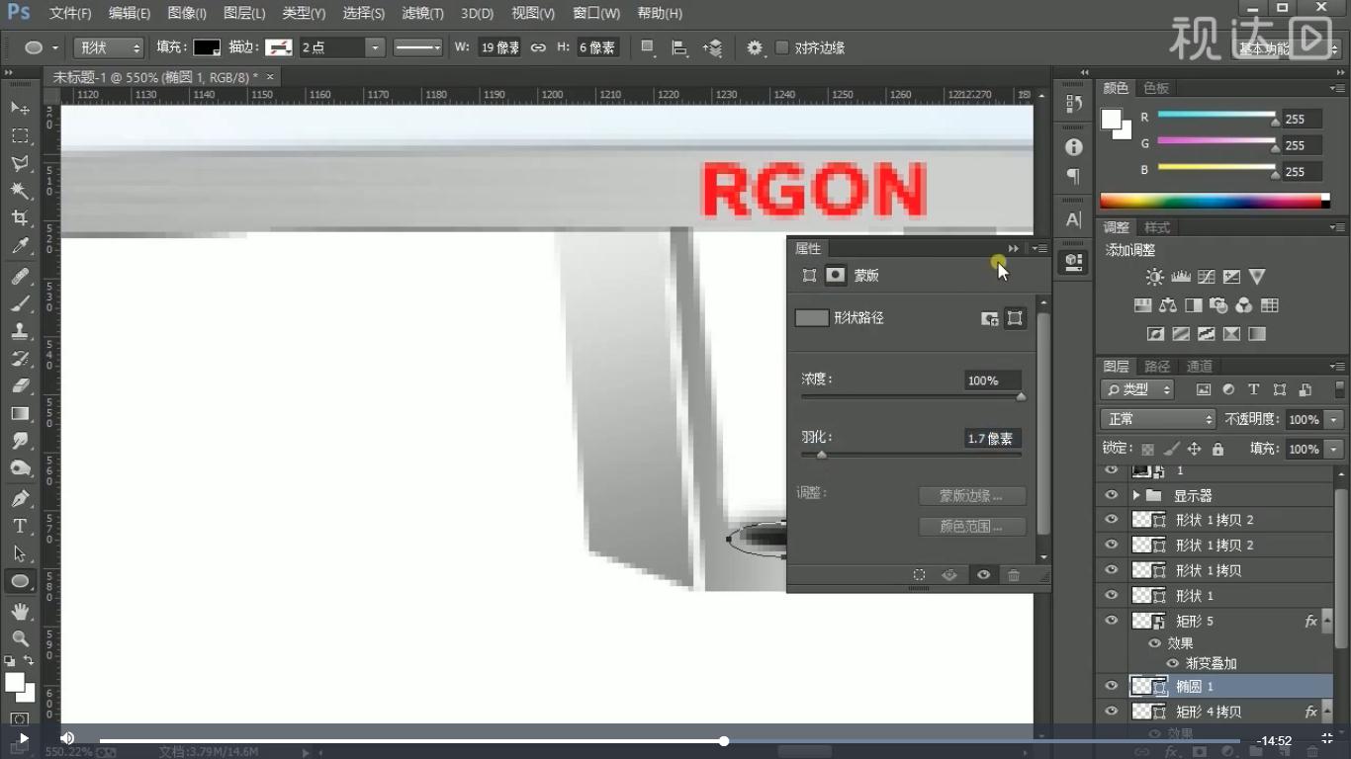Hide the 显示器 layer group
This screenshot has height=759, width=1351.
pyautogui.click(x=1112, y=496)
